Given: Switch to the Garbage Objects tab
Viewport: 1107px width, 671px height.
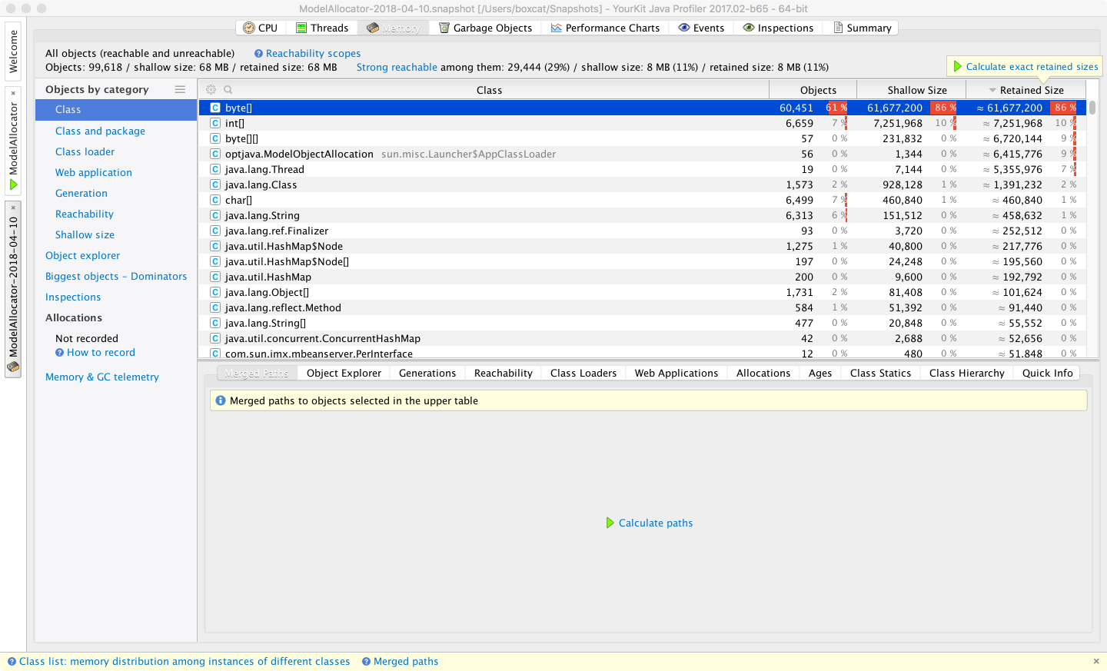Looking at the screenshot, I should [485, 28].
